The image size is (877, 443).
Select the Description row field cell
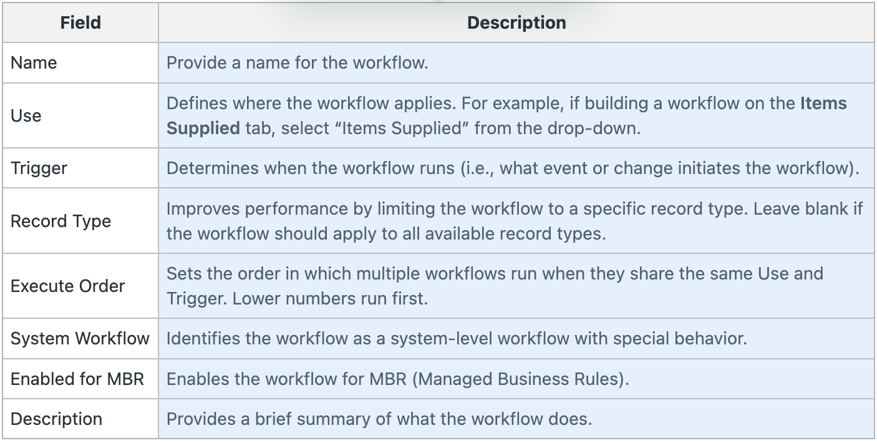tap(80, 419)
